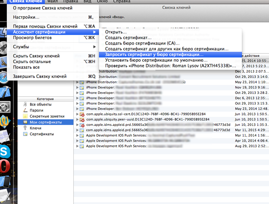Click the invalid certificate icon for com.apple.ubiquity.peer-uuid
269x204 pixels.
pos(82,120)
